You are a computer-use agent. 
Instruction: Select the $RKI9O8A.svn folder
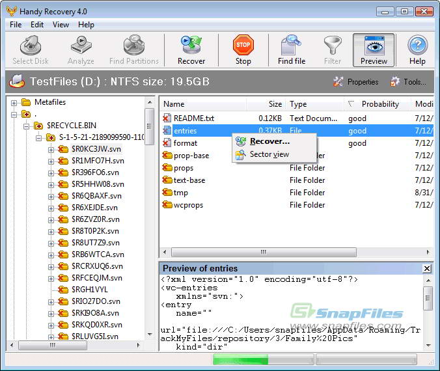(95, 313)
